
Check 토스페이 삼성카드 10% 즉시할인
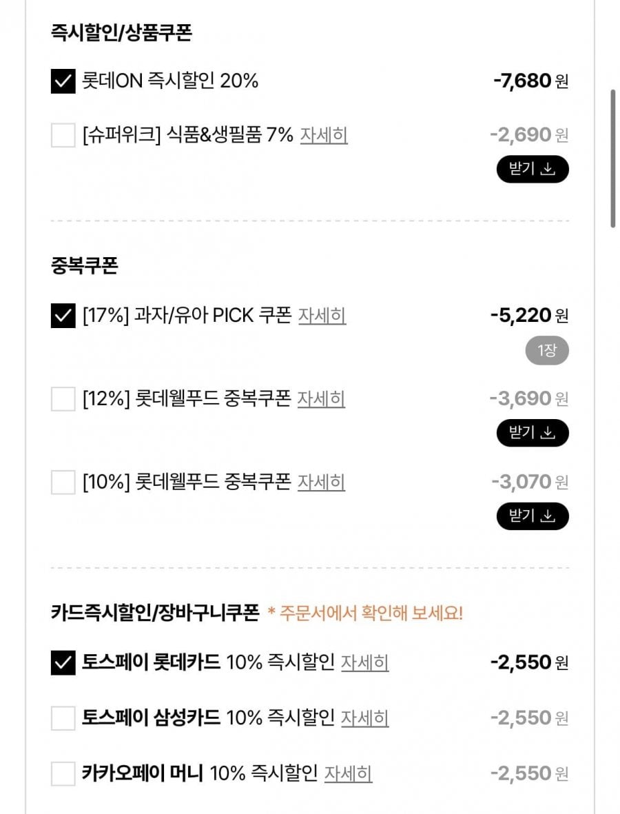pyautogui.click(x=63, y=718)
